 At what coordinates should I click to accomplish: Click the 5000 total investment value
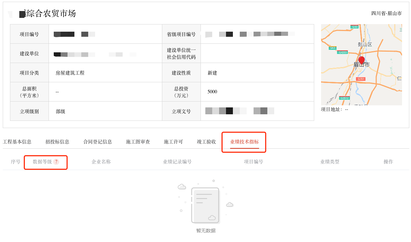pyautogui.click(x=212, y=92)
